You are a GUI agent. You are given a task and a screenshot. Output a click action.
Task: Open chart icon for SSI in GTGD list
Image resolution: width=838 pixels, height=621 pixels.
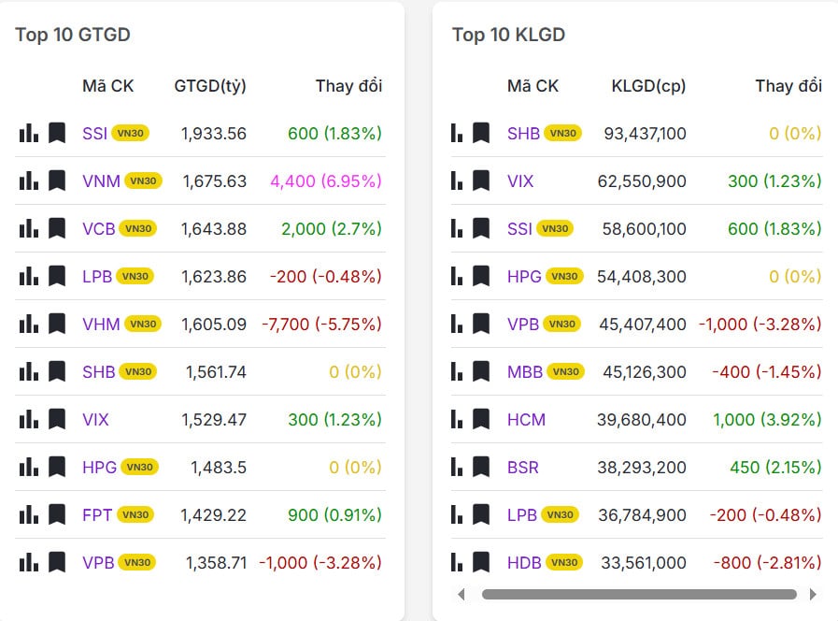(29, 134)
